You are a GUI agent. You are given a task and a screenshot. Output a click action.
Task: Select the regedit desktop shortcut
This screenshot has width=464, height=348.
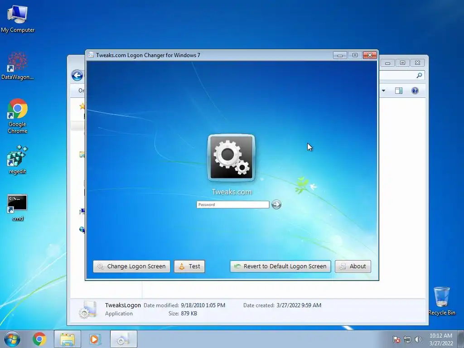click(x=18, y=160)
